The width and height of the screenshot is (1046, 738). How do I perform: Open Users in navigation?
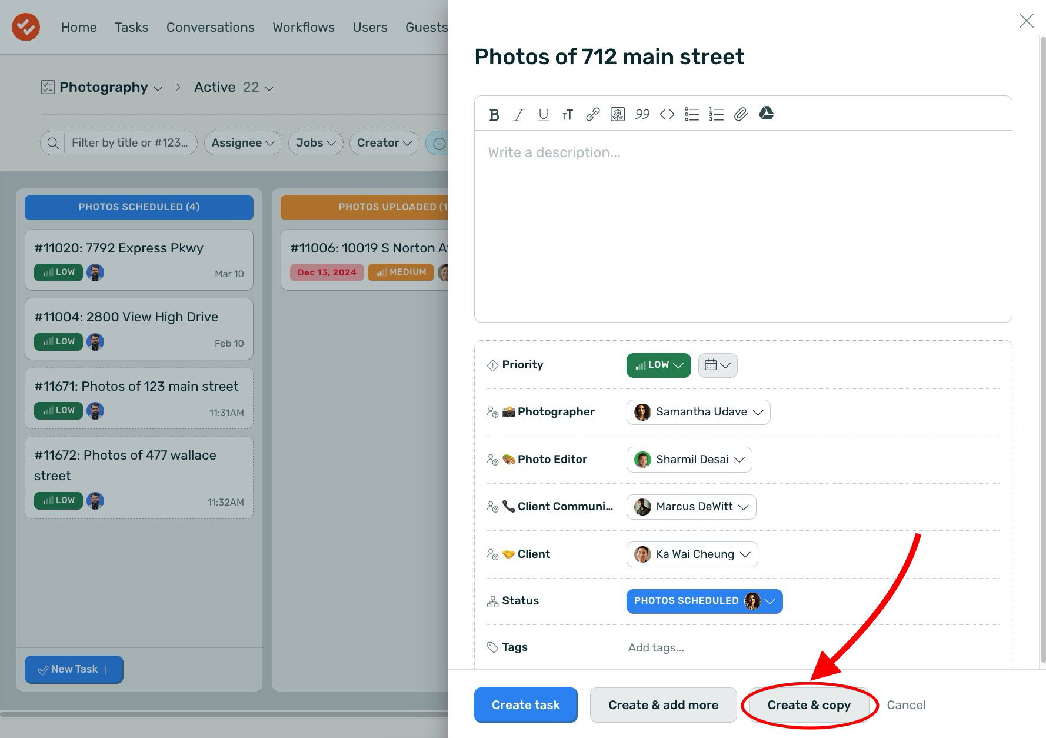click(369, 27)
